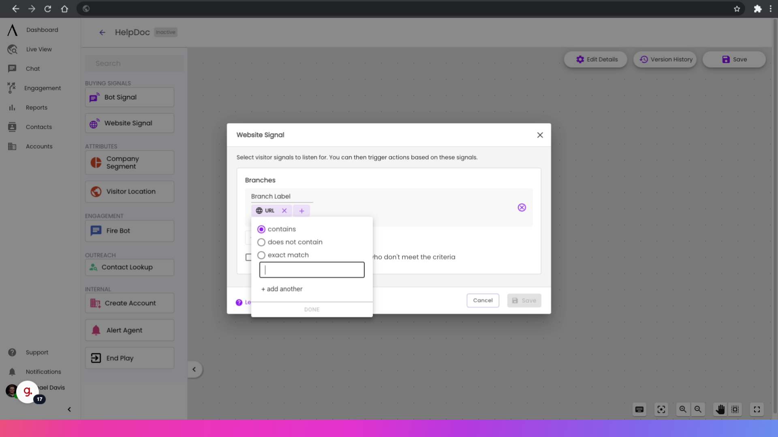778x437 pixels.
Task: Click the Cancel button in dialog
Action: [483, 300]
